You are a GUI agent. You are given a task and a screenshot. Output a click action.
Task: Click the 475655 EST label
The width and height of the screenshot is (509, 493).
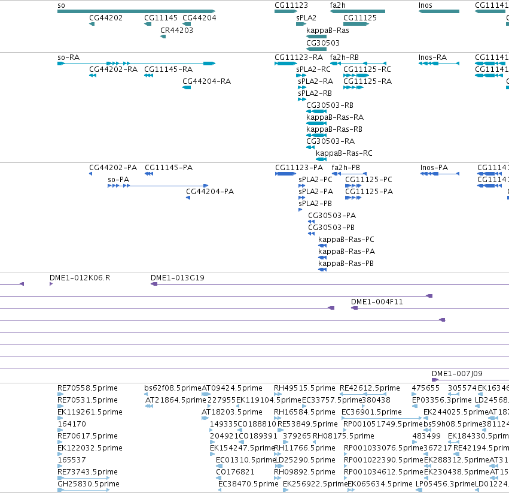[425, 388]
